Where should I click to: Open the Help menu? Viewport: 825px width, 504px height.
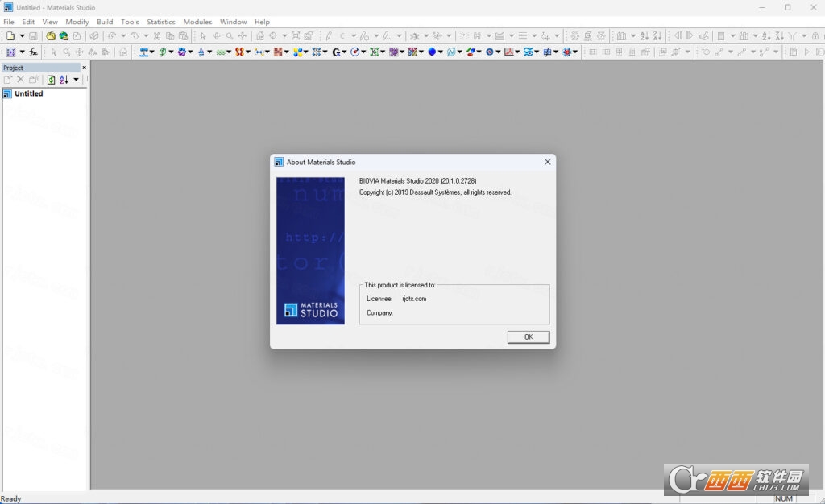click(x=262, y=22)
